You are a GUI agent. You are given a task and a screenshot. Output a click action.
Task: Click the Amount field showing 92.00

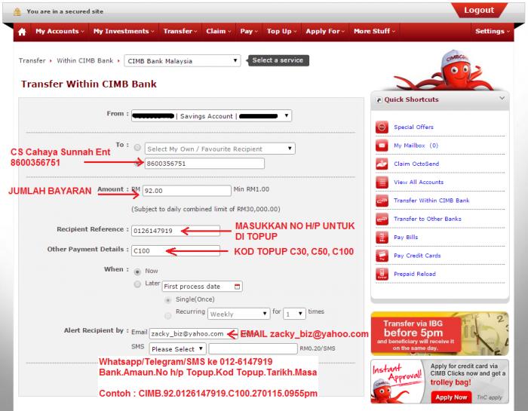(187, 191)
